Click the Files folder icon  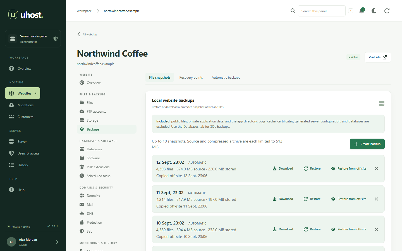point(82,103)
